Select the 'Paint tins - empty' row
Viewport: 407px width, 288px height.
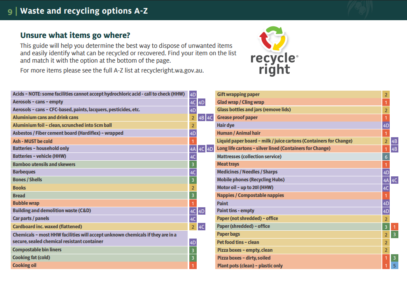tap(298, 211)
